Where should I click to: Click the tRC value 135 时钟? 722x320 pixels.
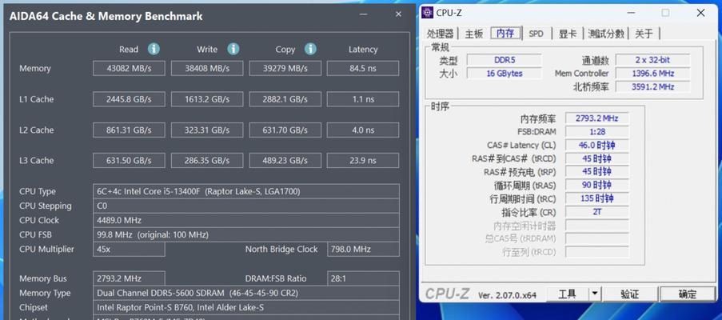(x=596, y=198)
